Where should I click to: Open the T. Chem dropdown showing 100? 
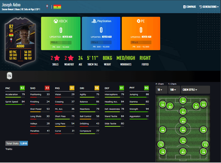[174, 90]
